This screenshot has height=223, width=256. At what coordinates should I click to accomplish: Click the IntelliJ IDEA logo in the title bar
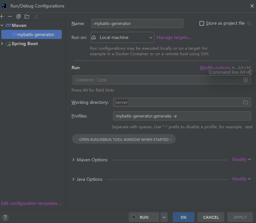(4, 6)
